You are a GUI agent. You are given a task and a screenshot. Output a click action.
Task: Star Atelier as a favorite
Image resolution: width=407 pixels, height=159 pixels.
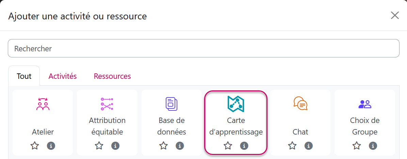coord(35,146)
